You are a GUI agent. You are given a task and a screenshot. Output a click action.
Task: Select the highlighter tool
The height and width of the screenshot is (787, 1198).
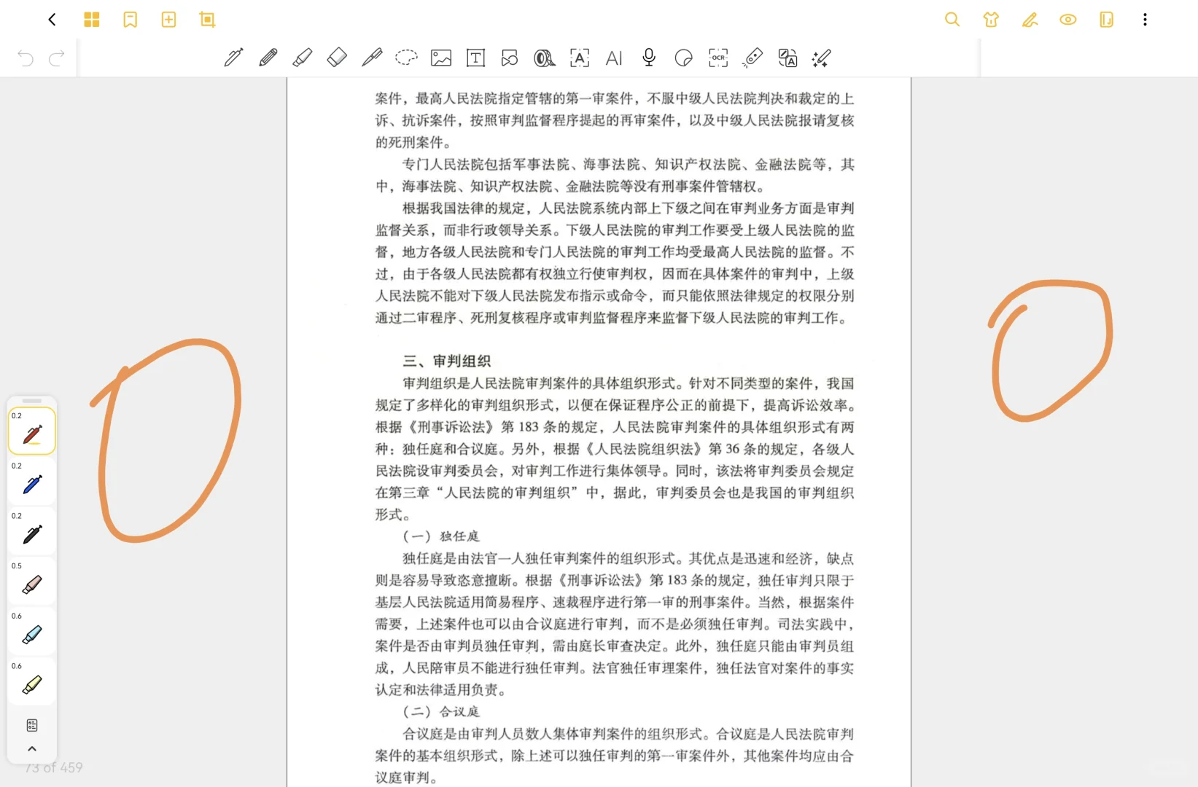[303, 58]
